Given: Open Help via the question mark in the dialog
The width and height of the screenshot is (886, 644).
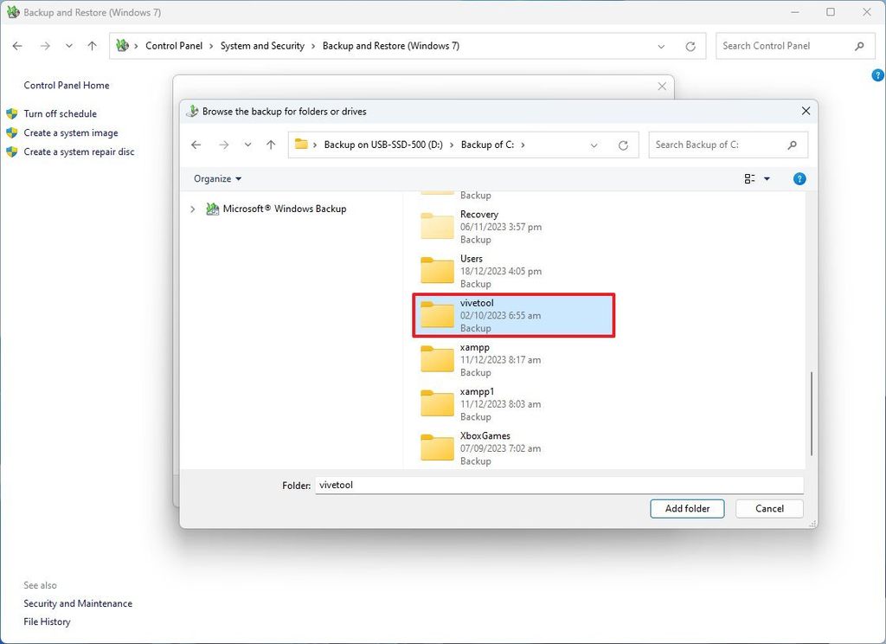Looking at the screenshot, I should pyautogui.click(x=799, y=178).
